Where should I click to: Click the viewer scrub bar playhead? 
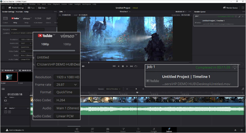(89, 62)
